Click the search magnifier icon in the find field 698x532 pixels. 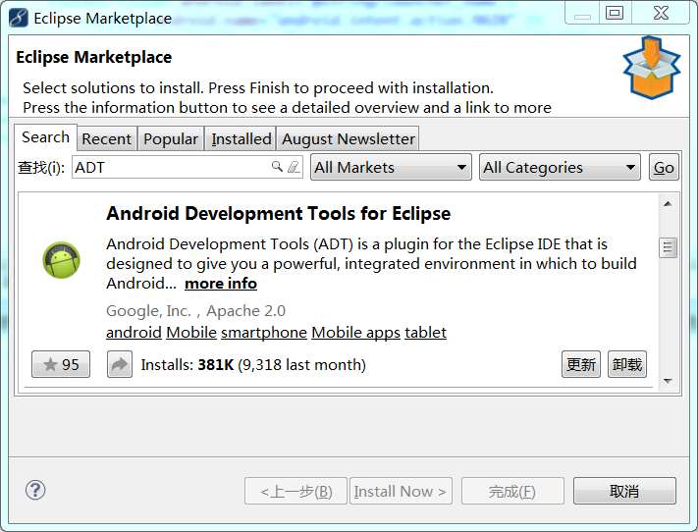(x=277, y=167)
